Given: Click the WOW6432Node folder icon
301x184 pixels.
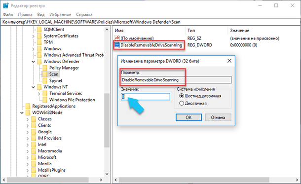Looking at the screenshot, I should [28, 112].
